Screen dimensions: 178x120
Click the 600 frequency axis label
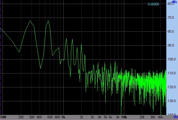pos(50,117)
